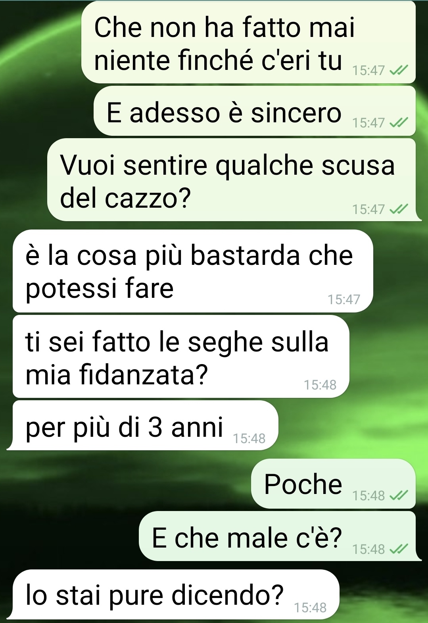This screenshot has height=623, width=428.
Task: Tap the read ticks on "niente finché c'eri tu"
Action: pyautogui.click(x=399, y=71)
